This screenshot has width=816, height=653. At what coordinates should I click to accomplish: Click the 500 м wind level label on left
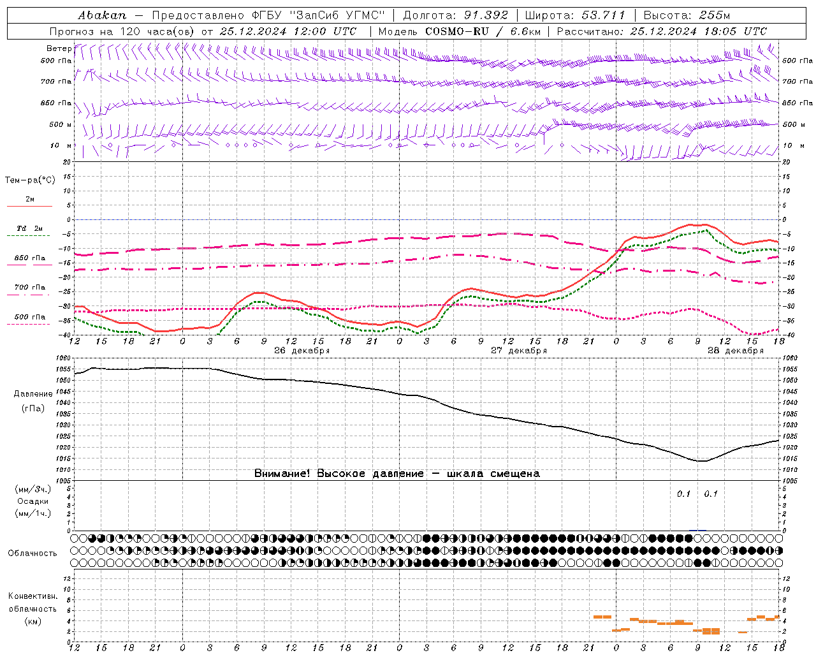coord(60,124)
